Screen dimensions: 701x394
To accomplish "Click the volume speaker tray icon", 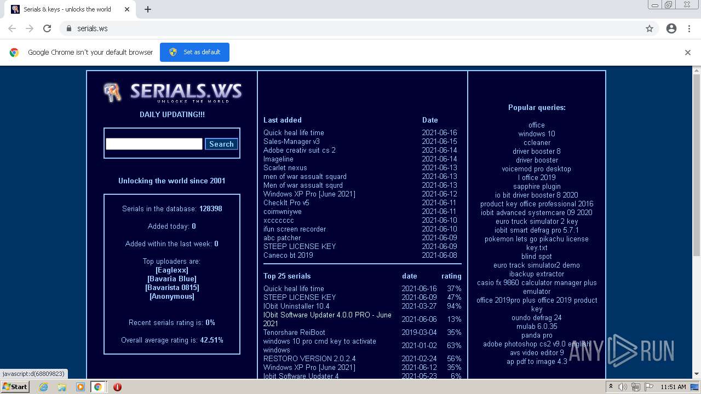I will tap(622, 387).
